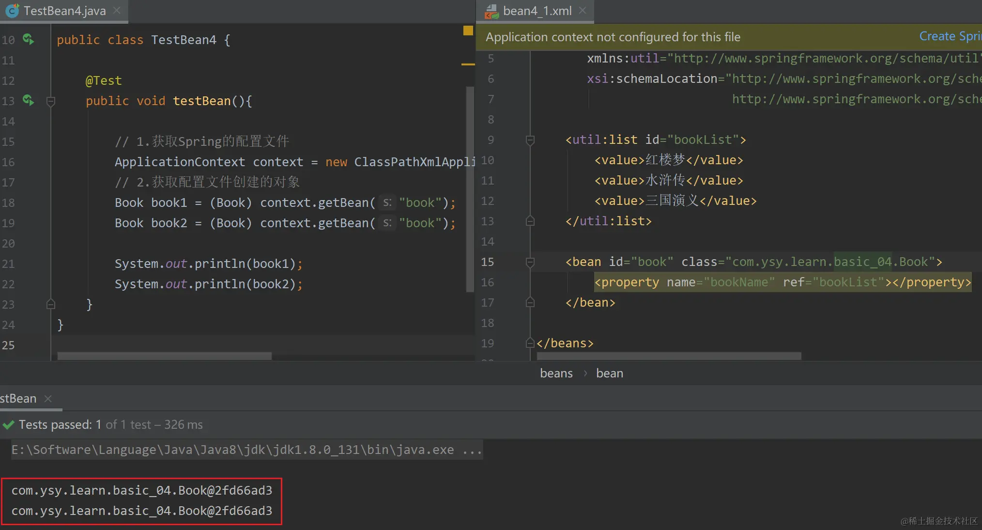Click the XML file icon on bean4_1.xml tab
982x530 pixels.
[491, 11]
